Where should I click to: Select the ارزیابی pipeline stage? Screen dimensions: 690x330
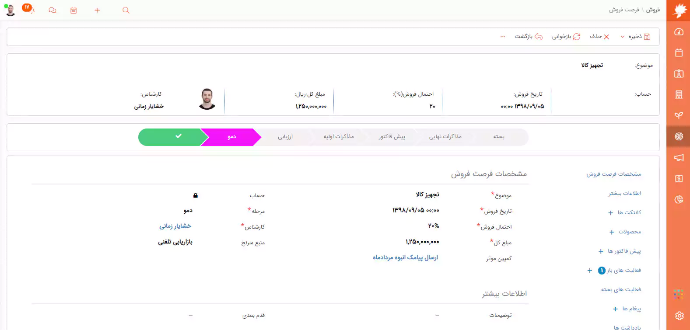(x=285, y=137)
